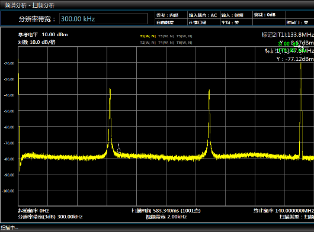The width and height of the screenshot is (314, 232).
Task: Click the start frequency 0Hz label
Action: click(33, 211)
